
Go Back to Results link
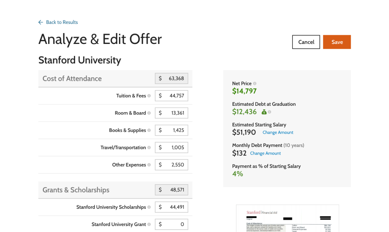point(62,22)
